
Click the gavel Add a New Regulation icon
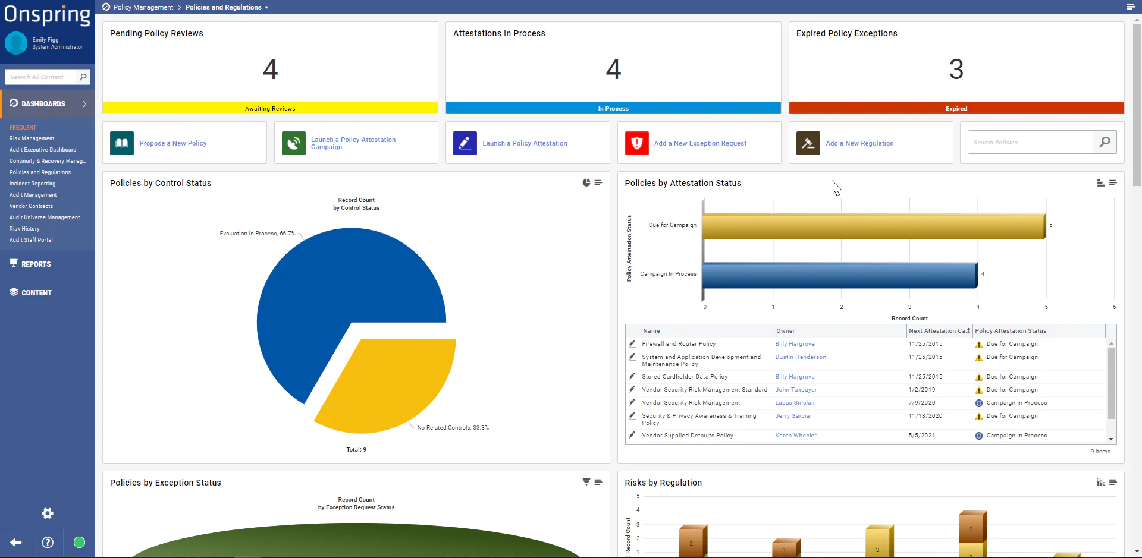[808, 143]
